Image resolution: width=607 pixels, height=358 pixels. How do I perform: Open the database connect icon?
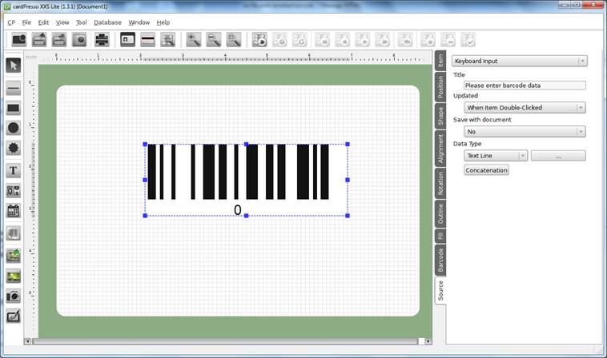pos(259,40)
